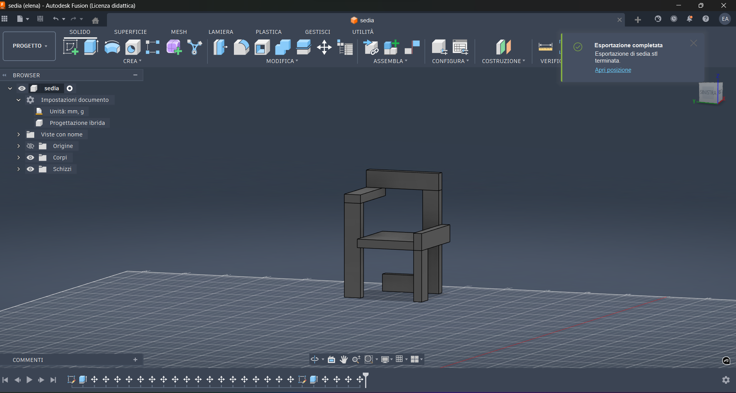Screen dimensions: 736x393
Task: Collapse the Impostazioni documento section
Action: [x=18, y=100]
